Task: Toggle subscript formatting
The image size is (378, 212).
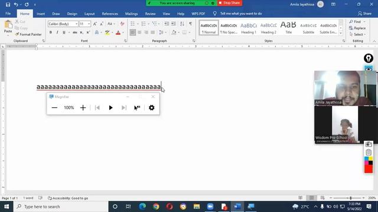Action: pos(82,32)
